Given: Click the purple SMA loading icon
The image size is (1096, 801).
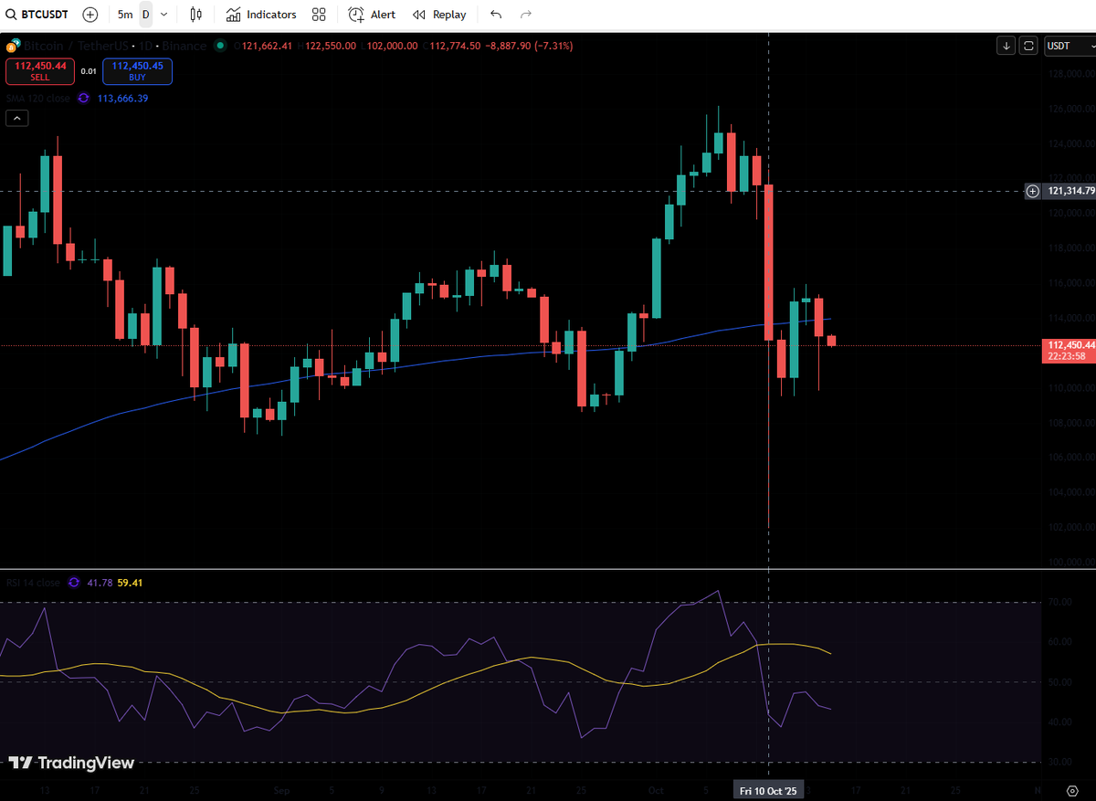Looking at the screenshot, I should click(84, 98).
